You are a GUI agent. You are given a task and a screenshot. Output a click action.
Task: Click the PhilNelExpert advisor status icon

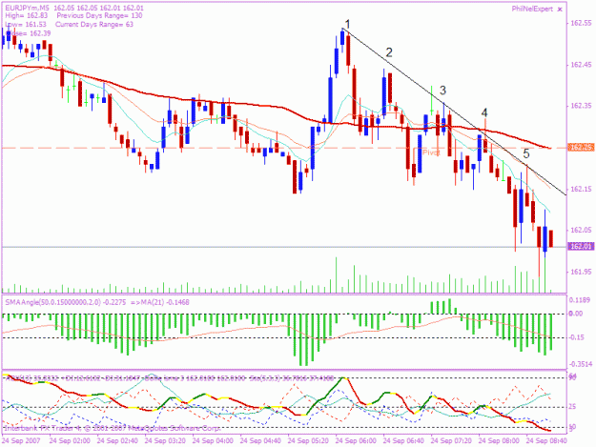[560, 10]
